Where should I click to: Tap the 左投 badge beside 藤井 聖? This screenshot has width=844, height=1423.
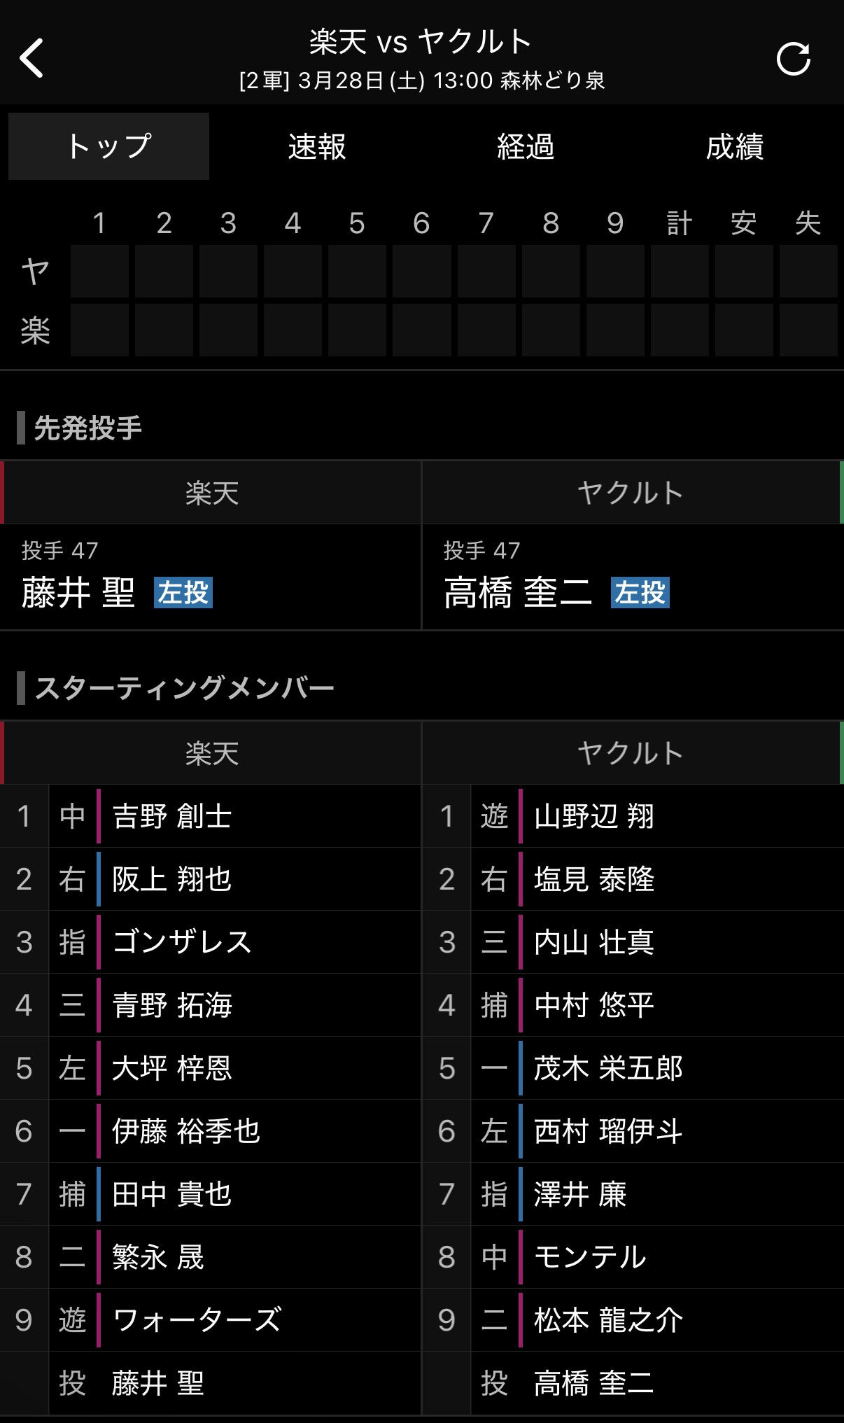tap(183, 593)
